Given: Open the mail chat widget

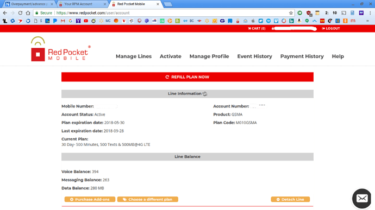Looking at the screenshot, I should coord(361,198).
